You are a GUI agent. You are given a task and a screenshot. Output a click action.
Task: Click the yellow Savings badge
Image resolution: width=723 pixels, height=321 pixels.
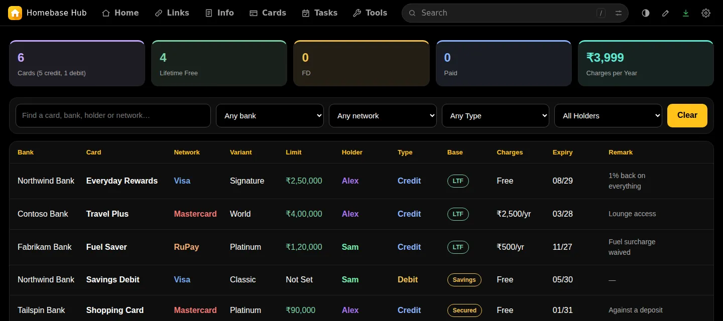464,280
